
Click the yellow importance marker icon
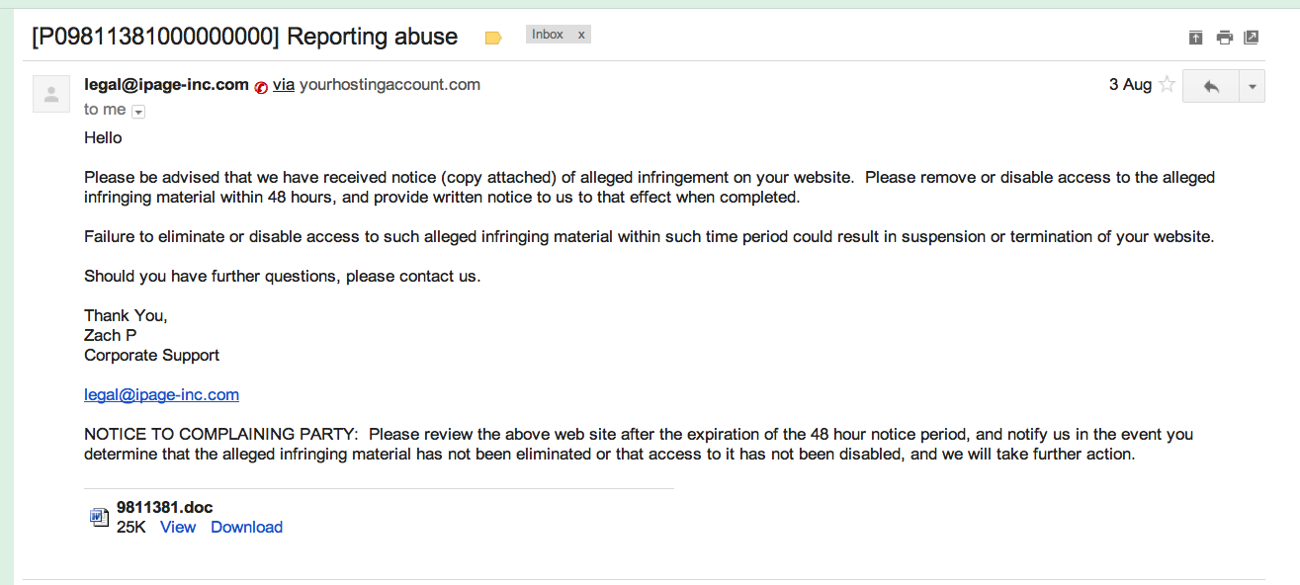click(x=493, y=38)
